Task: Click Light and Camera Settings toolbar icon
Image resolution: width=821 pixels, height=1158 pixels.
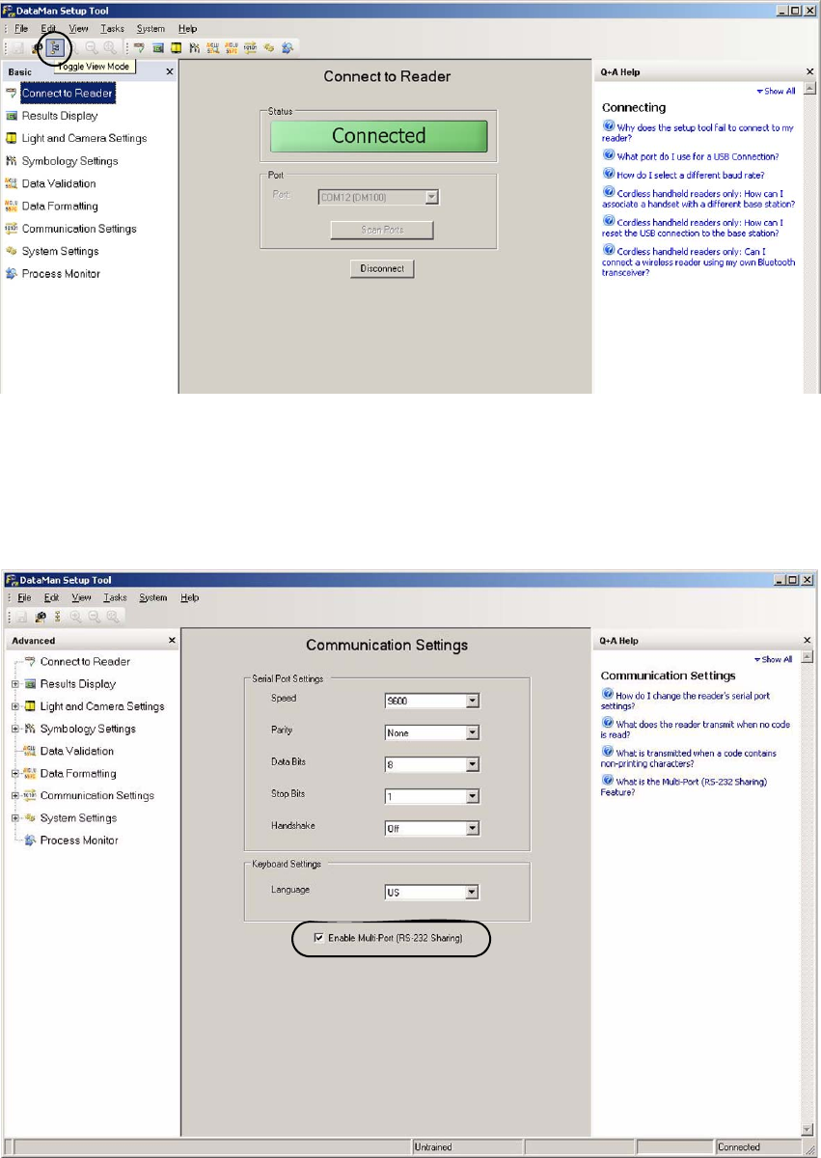Action: (x=177, y=47)
